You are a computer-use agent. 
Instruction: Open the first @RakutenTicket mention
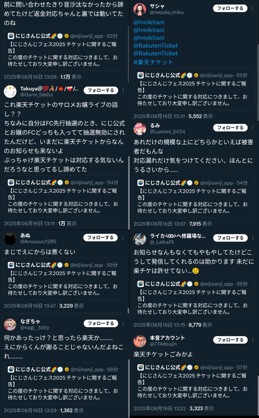pos(155,46)
